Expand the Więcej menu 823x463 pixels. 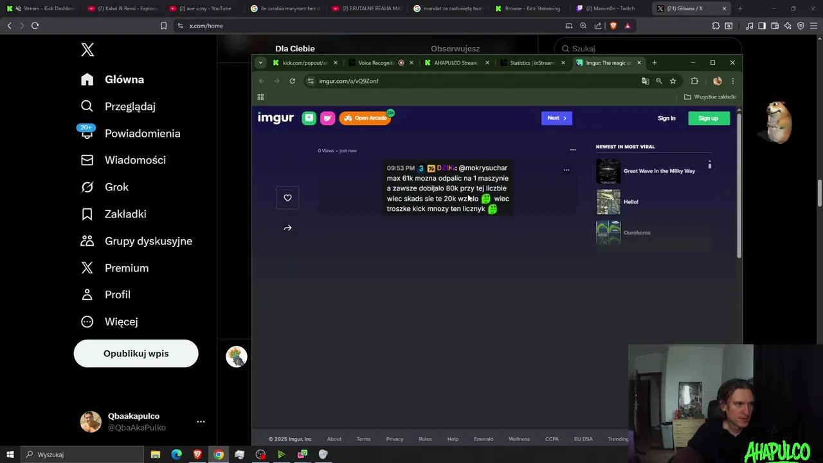tap(109, 322)
